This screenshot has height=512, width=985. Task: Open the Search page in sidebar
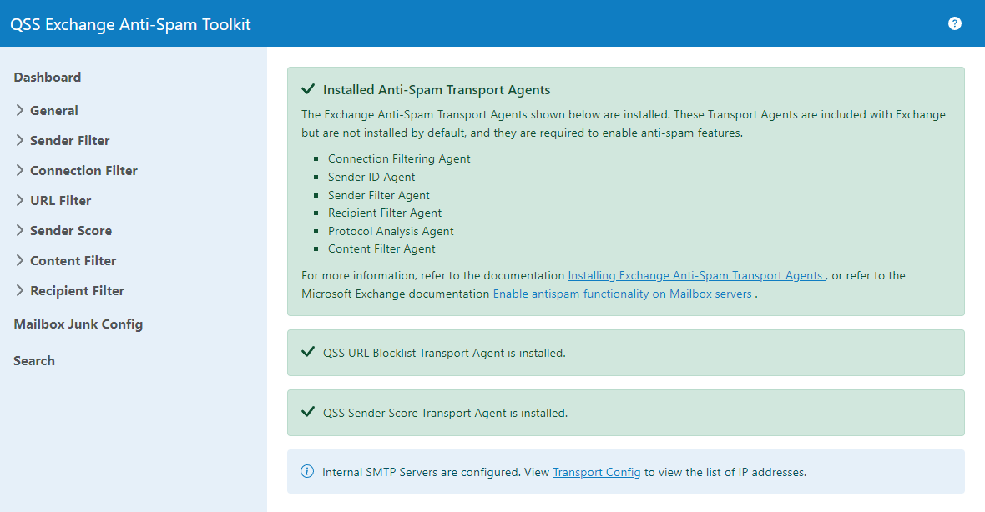point(34,361)
